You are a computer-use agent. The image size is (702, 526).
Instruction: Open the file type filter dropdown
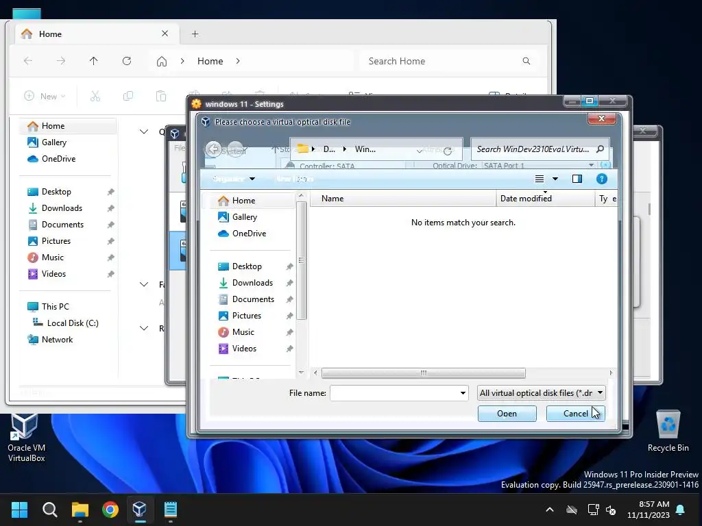coord(542,392)
